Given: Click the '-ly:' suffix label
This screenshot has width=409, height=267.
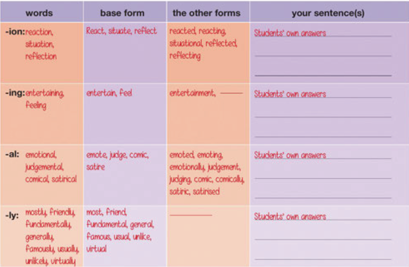Looking at the screenshot, I should click(12, 215).
